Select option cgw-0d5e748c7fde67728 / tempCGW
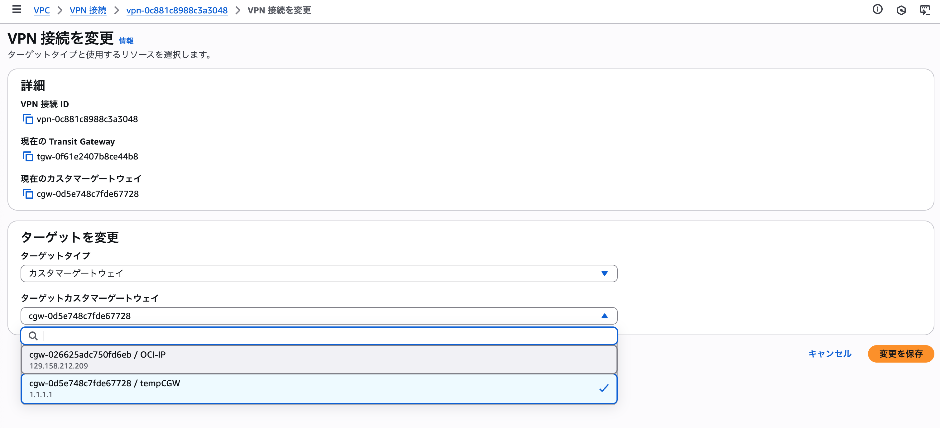940x428 pixels. coord(319,389)
